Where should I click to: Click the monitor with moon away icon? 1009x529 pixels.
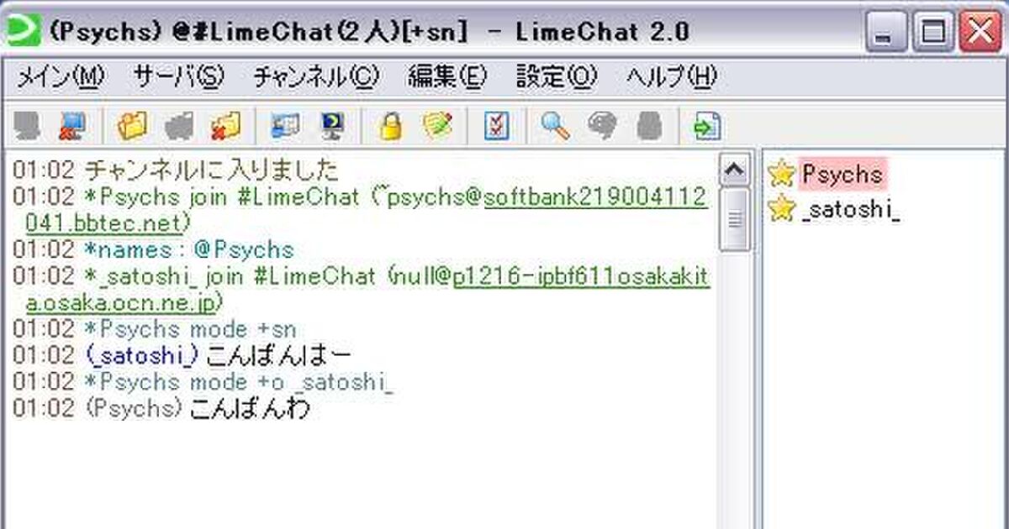pos(332,126)
